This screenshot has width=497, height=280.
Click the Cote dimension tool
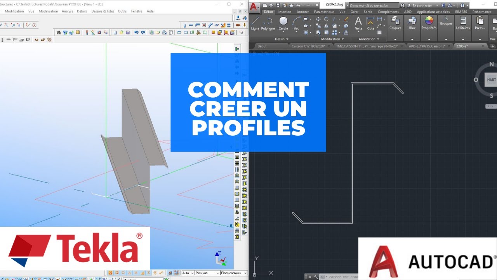(x=370, y=23)
